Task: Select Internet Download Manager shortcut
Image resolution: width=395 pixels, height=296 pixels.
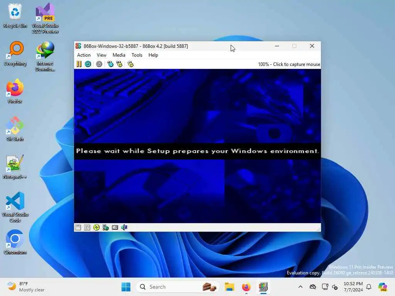Action: (45, 56)
